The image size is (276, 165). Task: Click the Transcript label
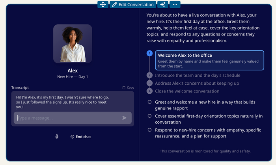(x=20, y=87)
